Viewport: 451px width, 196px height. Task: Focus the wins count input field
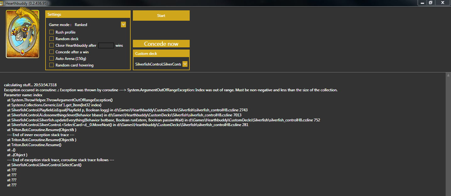(106, 45)
